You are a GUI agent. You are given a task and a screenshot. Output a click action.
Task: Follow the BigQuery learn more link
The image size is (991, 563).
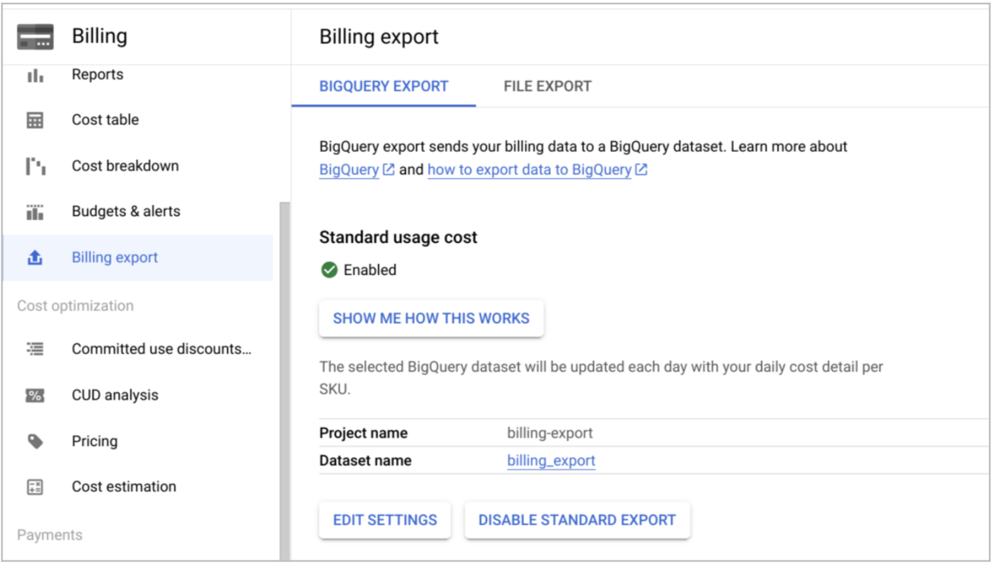[349, 170]
